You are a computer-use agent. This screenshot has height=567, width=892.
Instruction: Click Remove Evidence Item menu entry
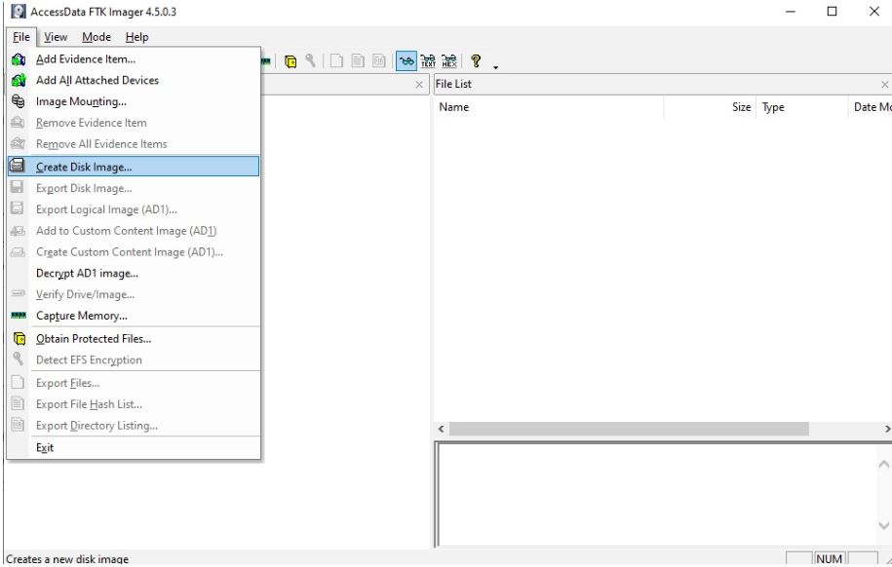coord(134,123)
